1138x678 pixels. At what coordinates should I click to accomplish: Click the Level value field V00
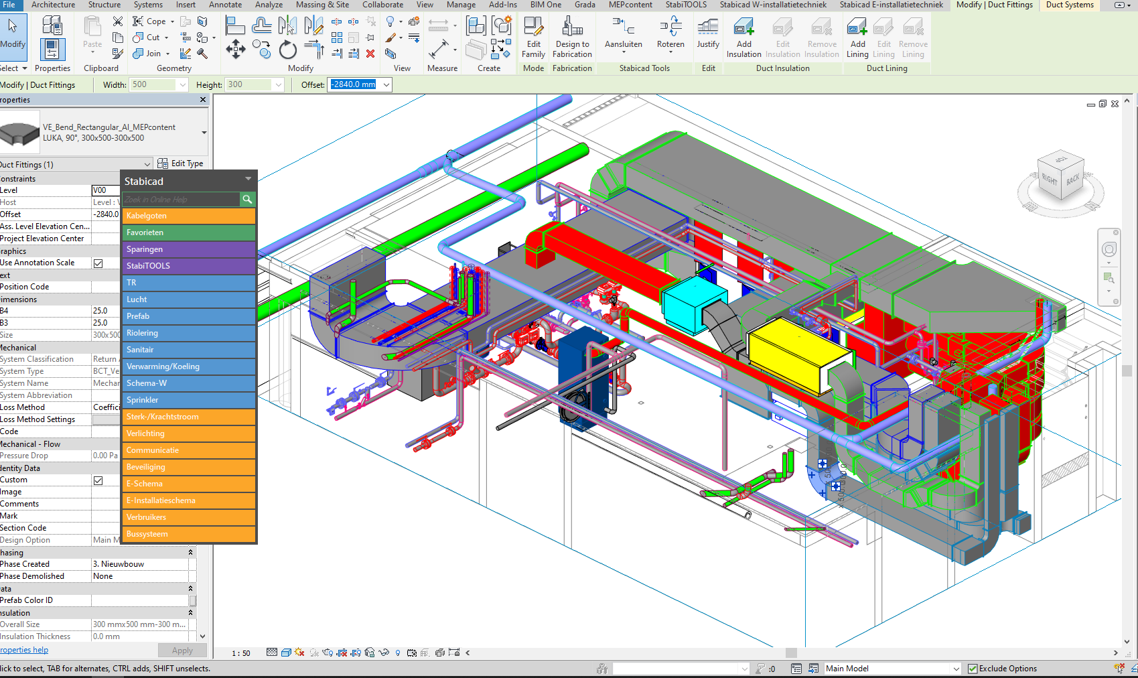tap(105, 190)
